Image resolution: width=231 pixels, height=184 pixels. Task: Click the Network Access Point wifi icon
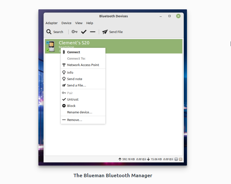64,65
